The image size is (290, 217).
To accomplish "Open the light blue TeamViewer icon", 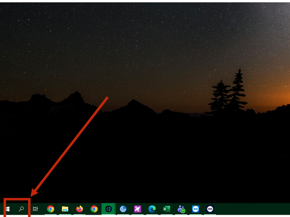I will point(195,209).
